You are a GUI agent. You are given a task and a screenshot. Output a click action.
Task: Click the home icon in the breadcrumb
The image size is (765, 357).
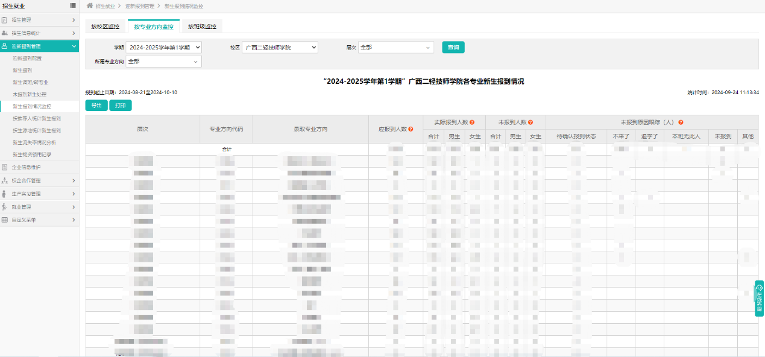90,5
